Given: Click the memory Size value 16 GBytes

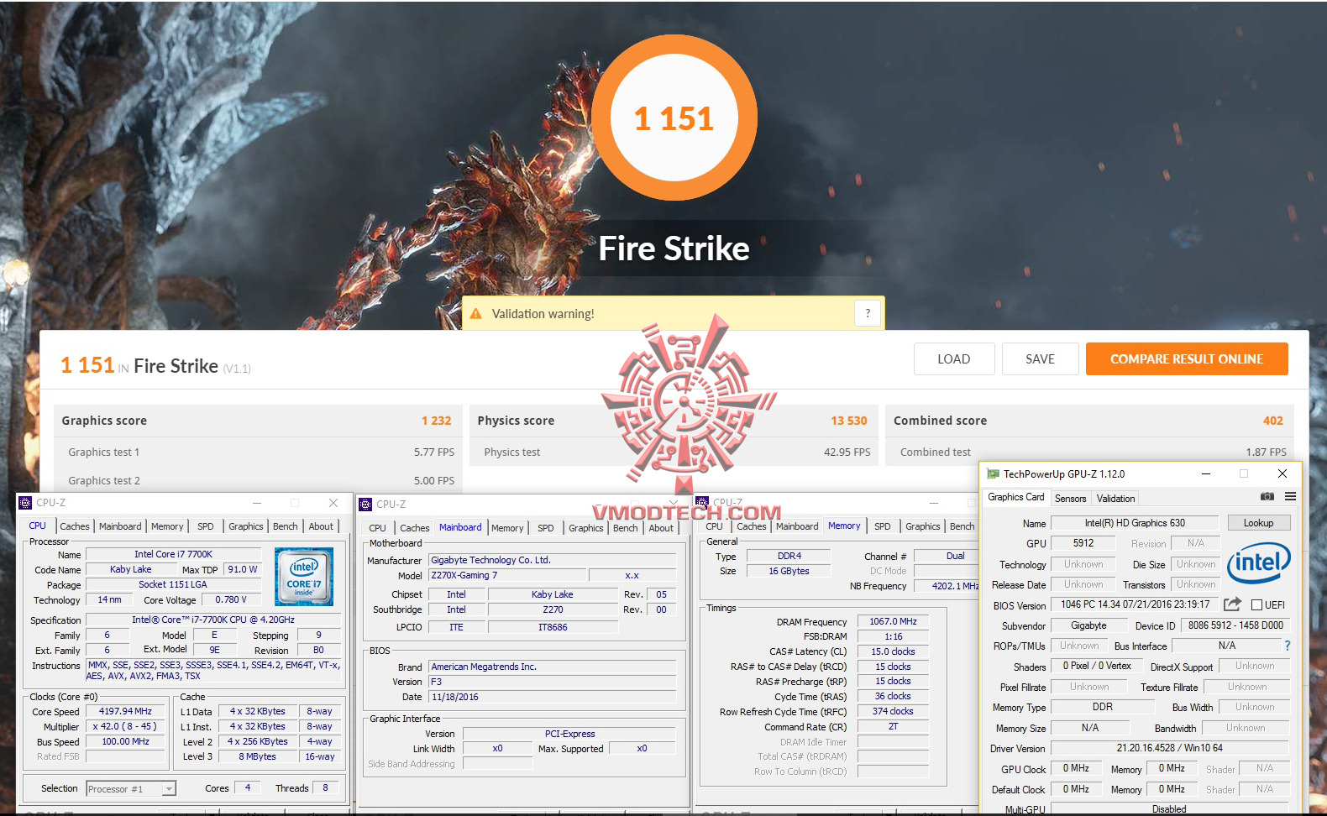Looking at the screenshot, I should point(789,571).
